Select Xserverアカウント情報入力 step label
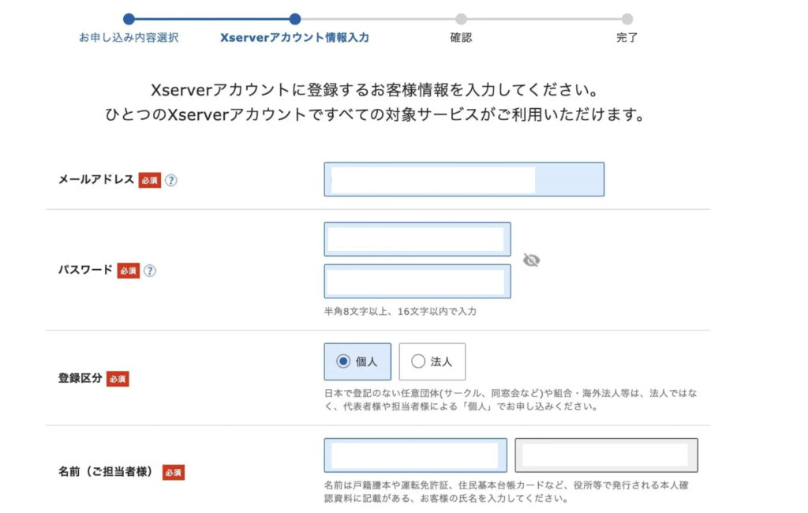The width and height of the screenshot is (808, 513). [295, 38]
